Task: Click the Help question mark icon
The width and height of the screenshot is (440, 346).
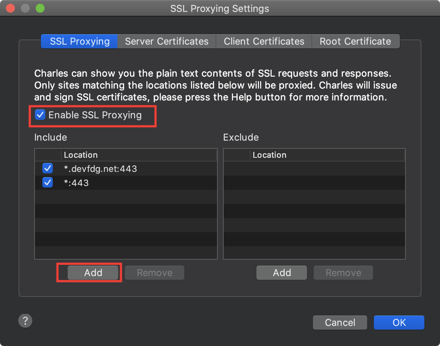Action: [25, 321]
